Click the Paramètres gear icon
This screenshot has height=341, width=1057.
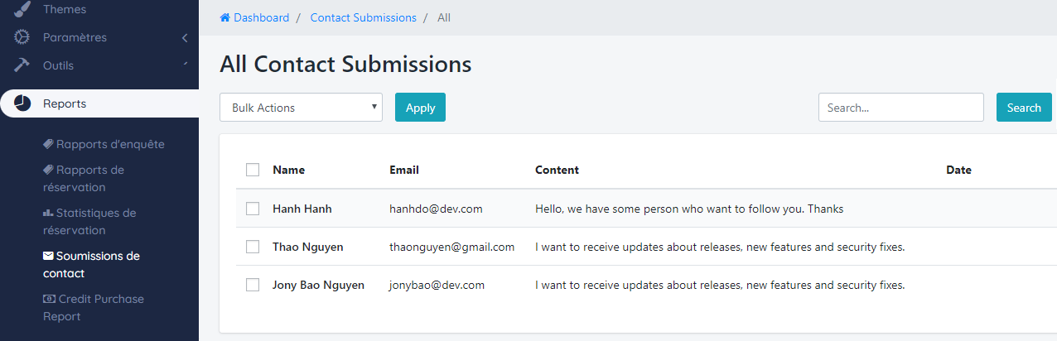[x=22, y=37]
